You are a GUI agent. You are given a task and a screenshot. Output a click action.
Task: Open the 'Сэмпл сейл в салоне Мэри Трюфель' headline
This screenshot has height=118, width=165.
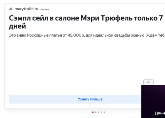pyautogui.click(x=86, y=22)
